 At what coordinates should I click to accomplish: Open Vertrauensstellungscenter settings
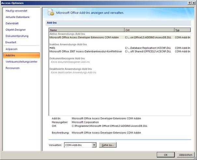coord(21,62)
